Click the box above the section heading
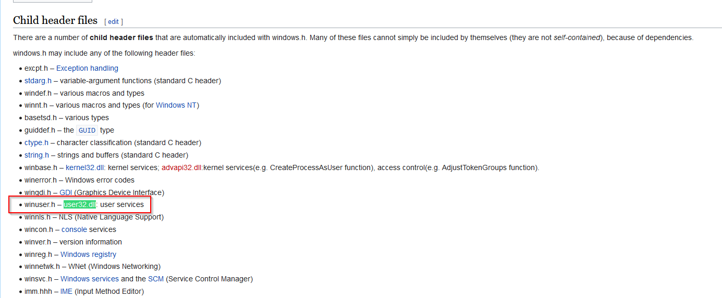The width and height of the screenshot is (722, 298). point(52,1)
